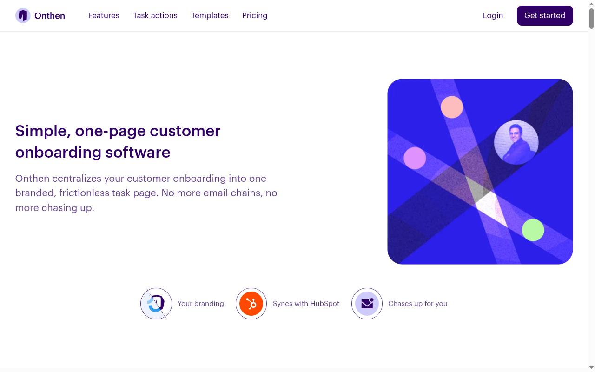Image resolution: width=595 pixels, height=372 pixels.
Task: Click the envelope Chases up icon
Action: (x=367, y=304)
